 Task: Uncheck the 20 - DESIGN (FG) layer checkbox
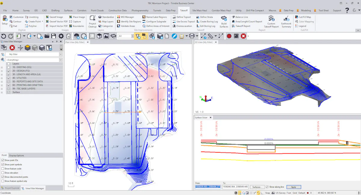[x=8, y=71]
